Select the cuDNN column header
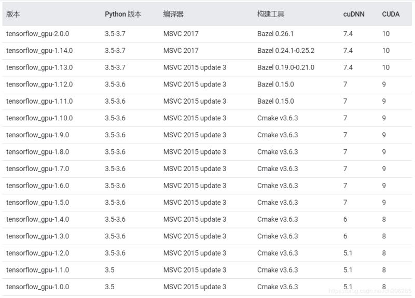 point(354,15)
